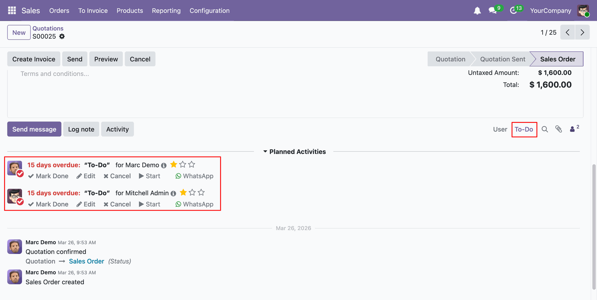Open the Quotations breadcrumb link
The width and height of the screenshot is (597, 300).
point(48,28)
